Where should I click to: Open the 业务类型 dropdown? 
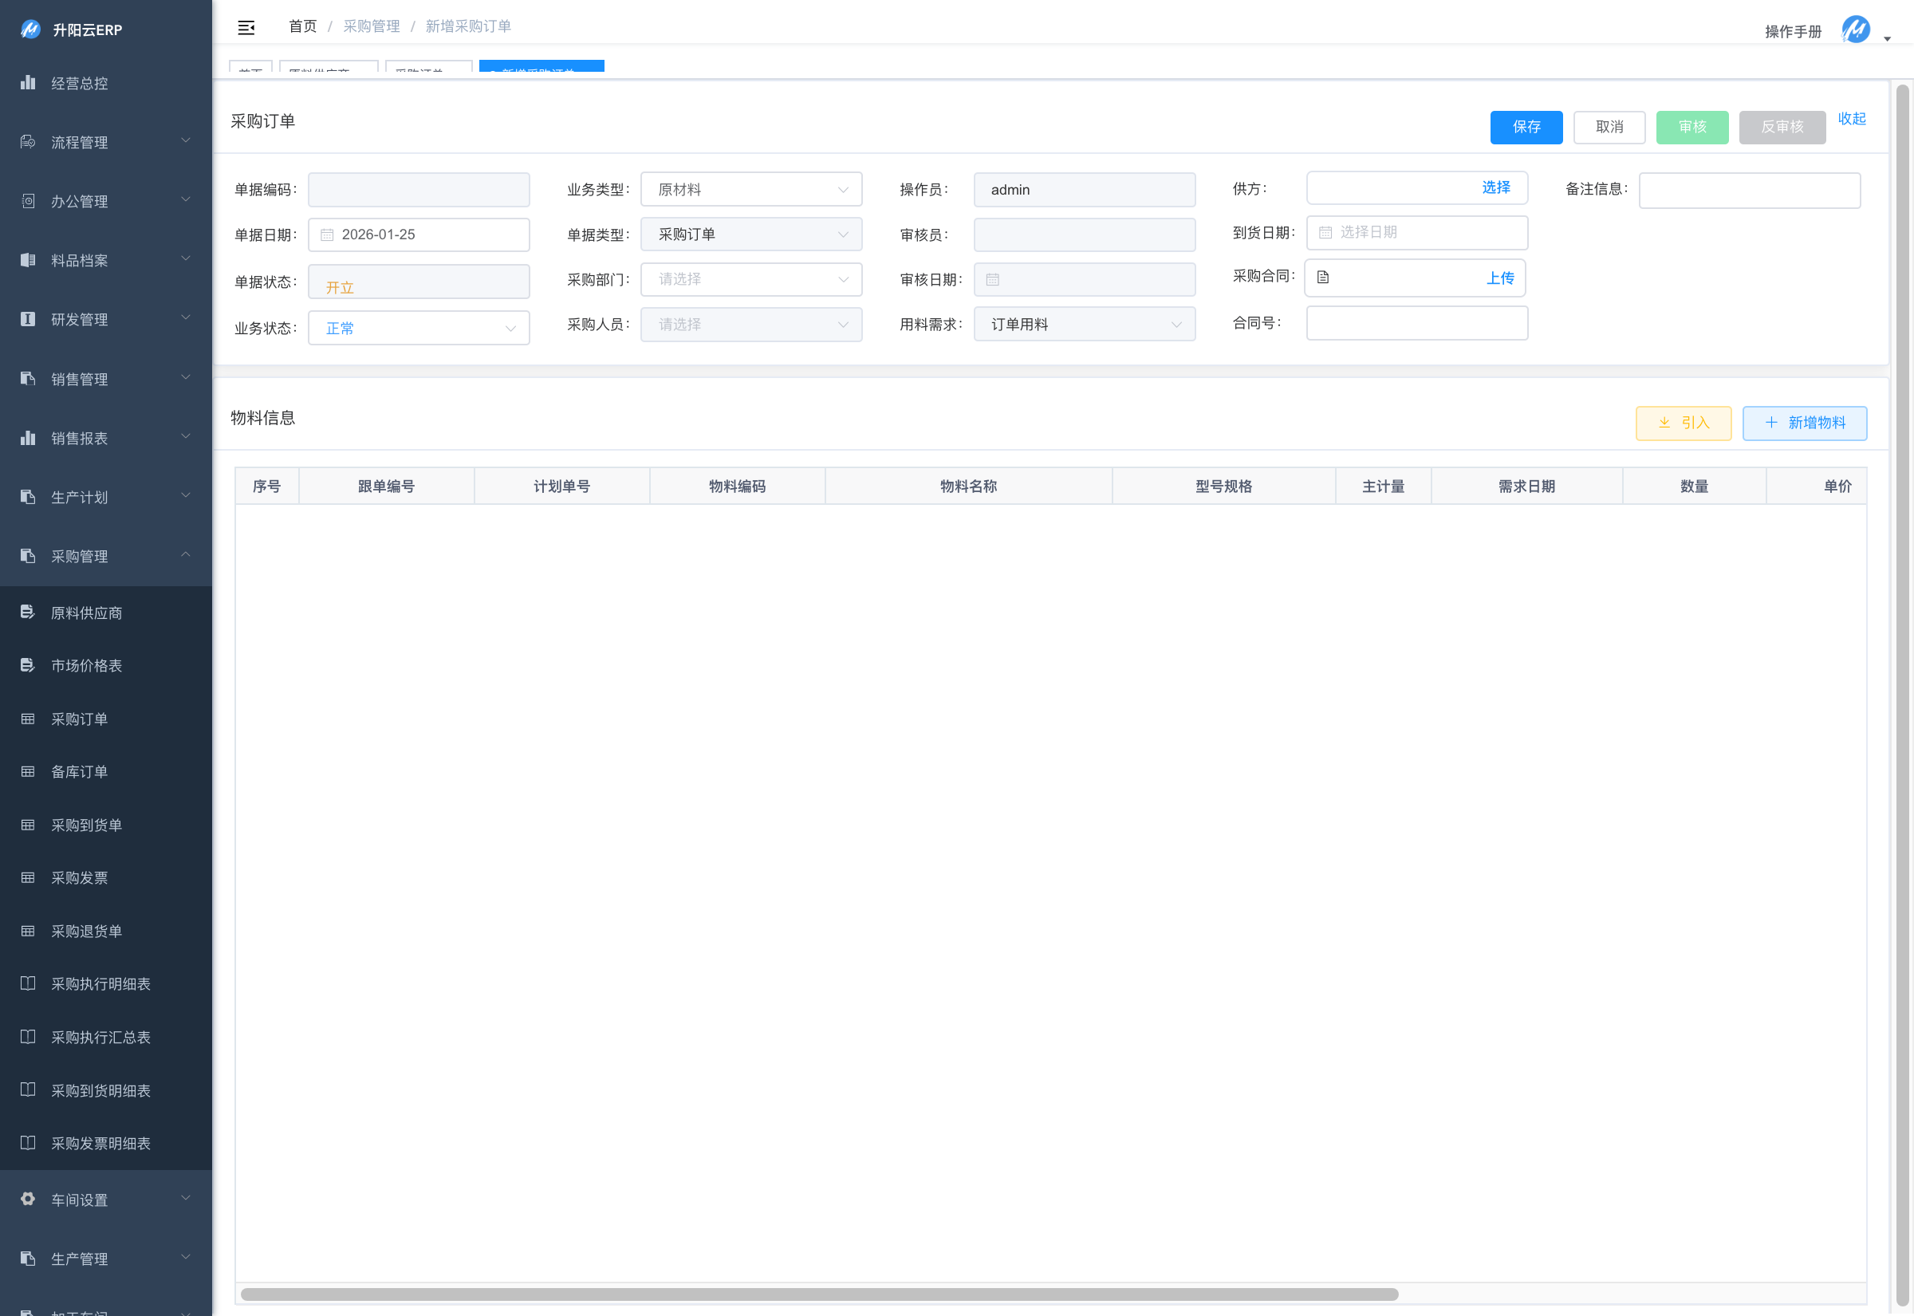751,190
